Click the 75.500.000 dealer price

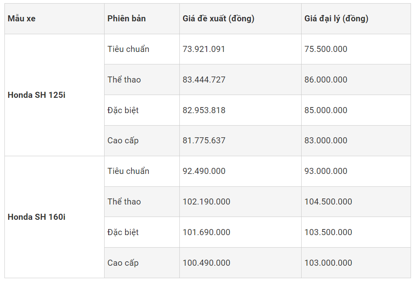[x=326, y=49]
